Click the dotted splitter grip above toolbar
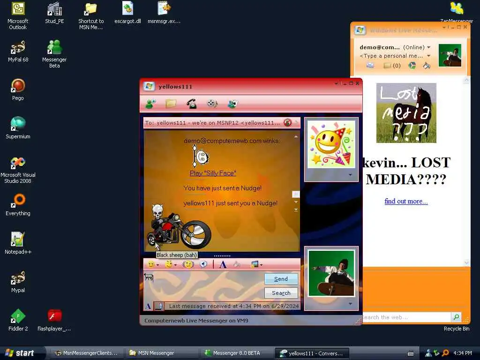480x360 pixels. (222, 255)
